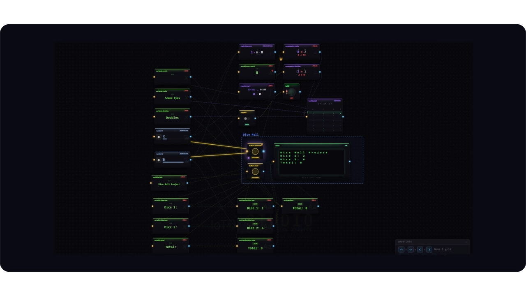Click the transform curve icon on transformer1 node
Viewport: 526px width, 296px height.
[270, 92]
